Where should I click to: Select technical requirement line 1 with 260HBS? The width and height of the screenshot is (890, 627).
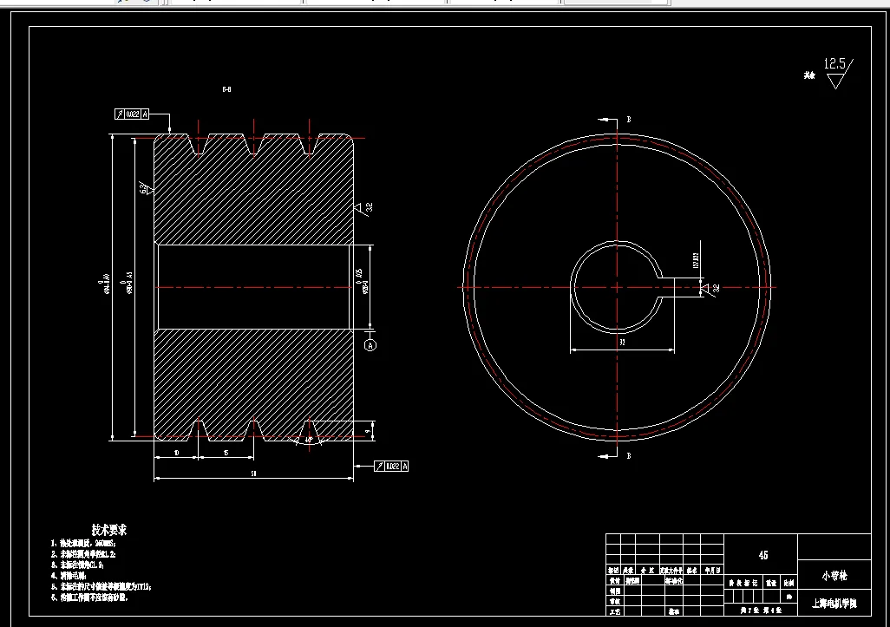83,544
